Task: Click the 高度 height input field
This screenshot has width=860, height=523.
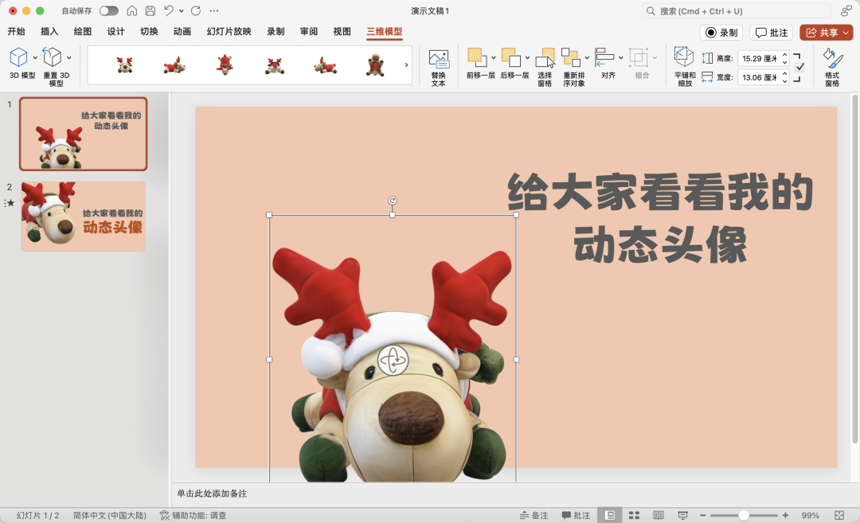Action: pos(760,58)
